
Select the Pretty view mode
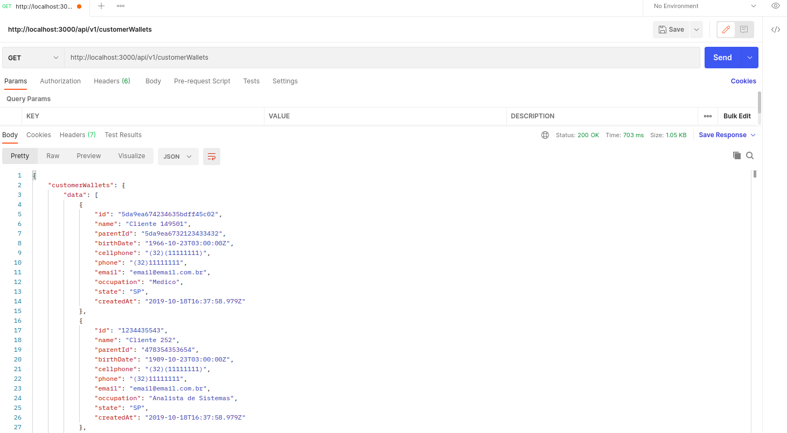pyautogui.click(x=20, y=156)
